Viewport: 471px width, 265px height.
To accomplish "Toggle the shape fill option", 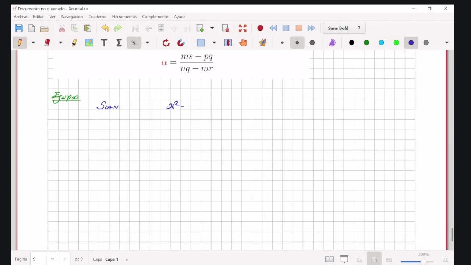I will 332,43.
